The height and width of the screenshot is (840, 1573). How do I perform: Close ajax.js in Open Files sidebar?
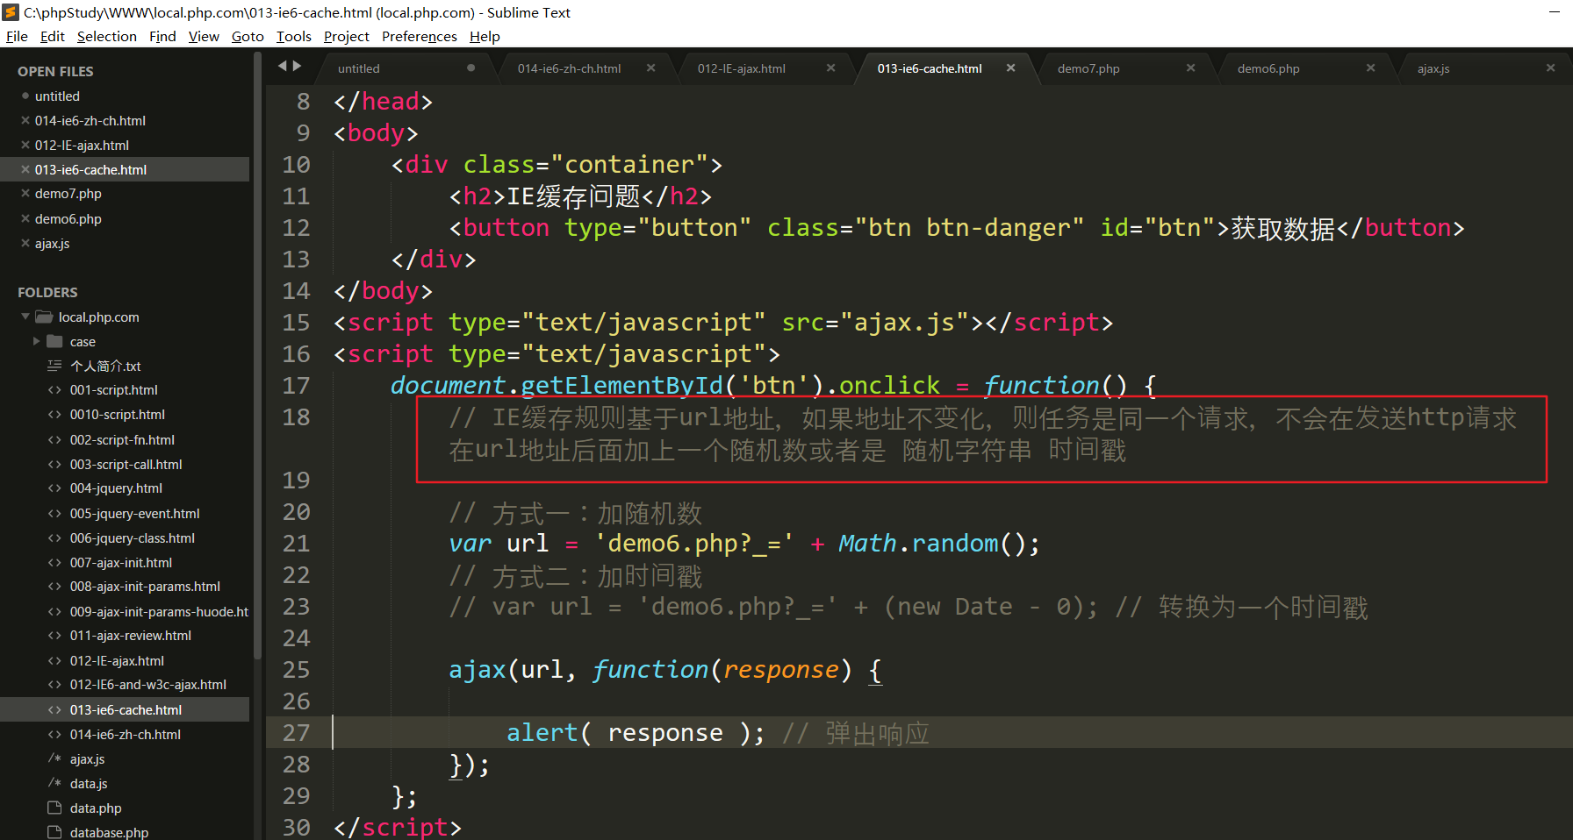pyautogui.click(x=25, y=244)
